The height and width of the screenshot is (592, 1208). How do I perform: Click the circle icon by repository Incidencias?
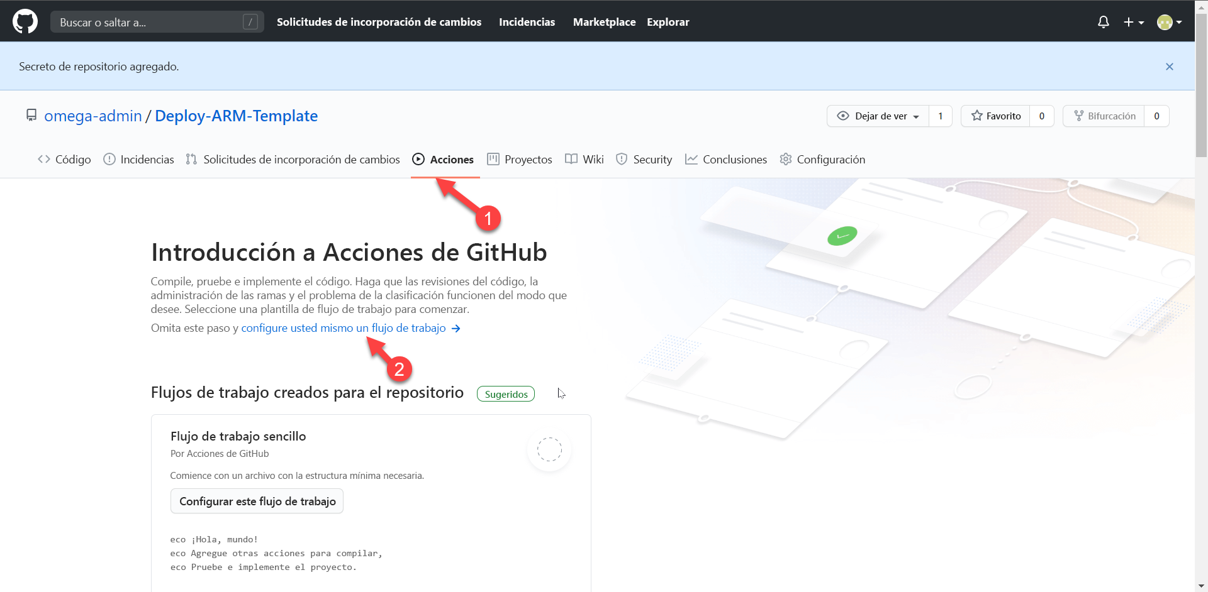[x=109, y=159]
